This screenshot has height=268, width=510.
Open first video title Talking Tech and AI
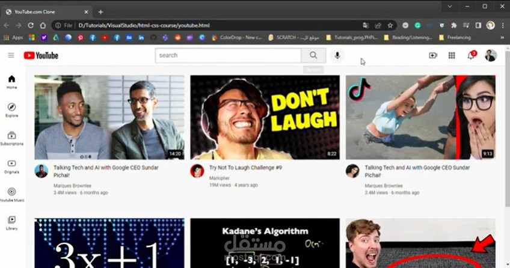(106, 171)
